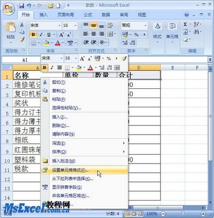
Task: Toggle Underline in the ribbon font group
Action: point(49,34)
